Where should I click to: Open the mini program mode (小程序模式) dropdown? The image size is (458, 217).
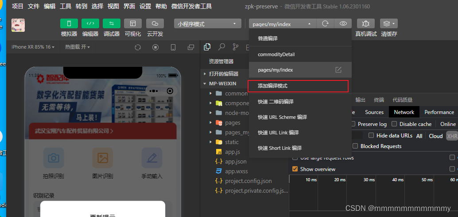pos(208,24)
